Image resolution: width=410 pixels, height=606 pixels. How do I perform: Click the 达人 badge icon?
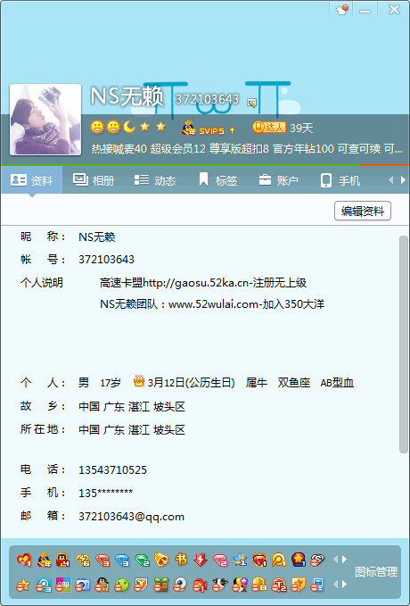coord(269,127)
